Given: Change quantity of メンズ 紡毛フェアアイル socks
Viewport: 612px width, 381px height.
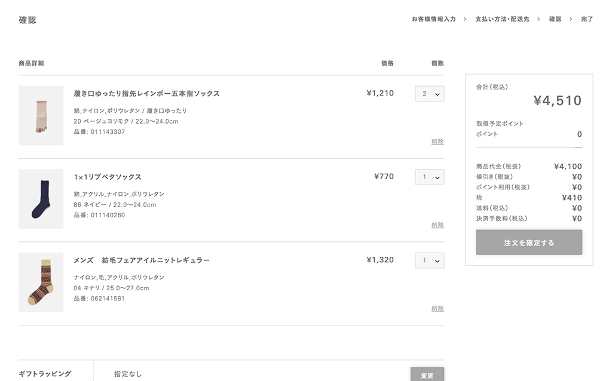Looking at the screenshot, I should 429,261.
